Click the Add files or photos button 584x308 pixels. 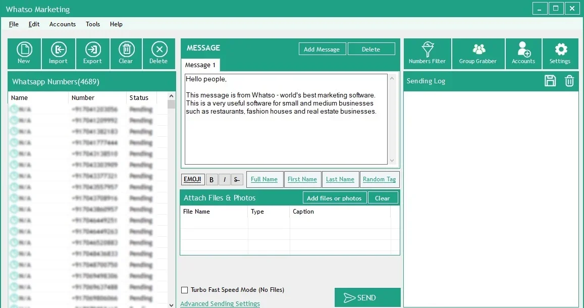(x=335, y=198)
